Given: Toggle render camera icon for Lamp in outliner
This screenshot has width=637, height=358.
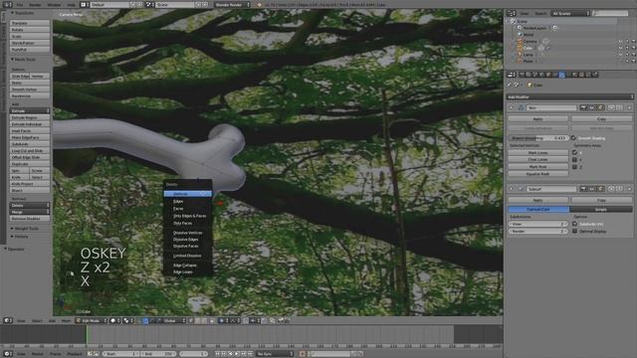Looking at the screenshot, I should tap(633, 55).
